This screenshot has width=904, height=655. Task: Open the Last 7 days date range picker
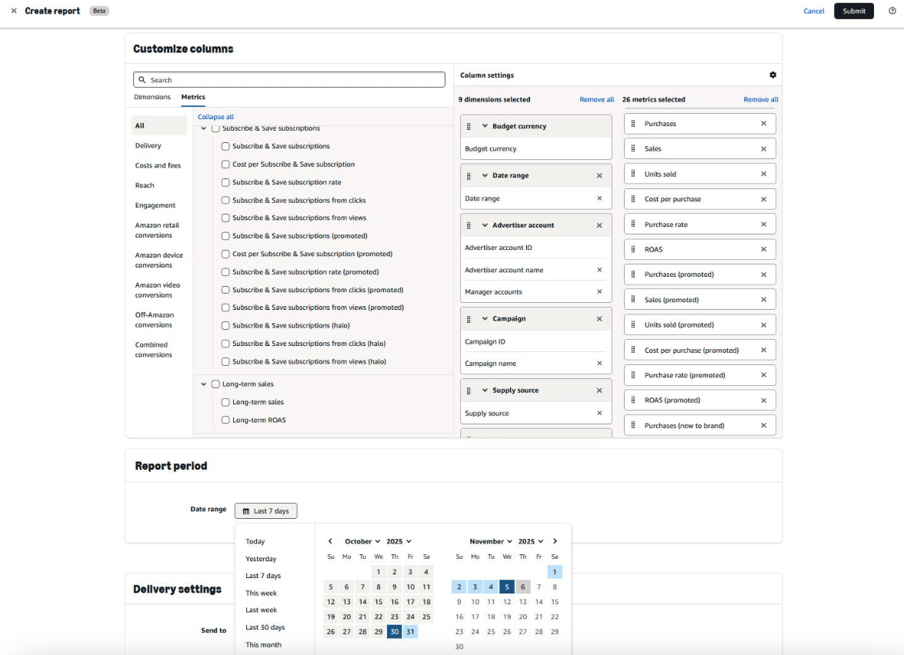click(x=265, y=511)
